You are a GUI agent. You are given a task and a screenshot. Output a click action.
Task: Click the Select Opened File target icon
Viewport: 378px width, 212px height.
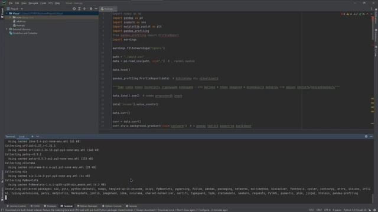74,9
